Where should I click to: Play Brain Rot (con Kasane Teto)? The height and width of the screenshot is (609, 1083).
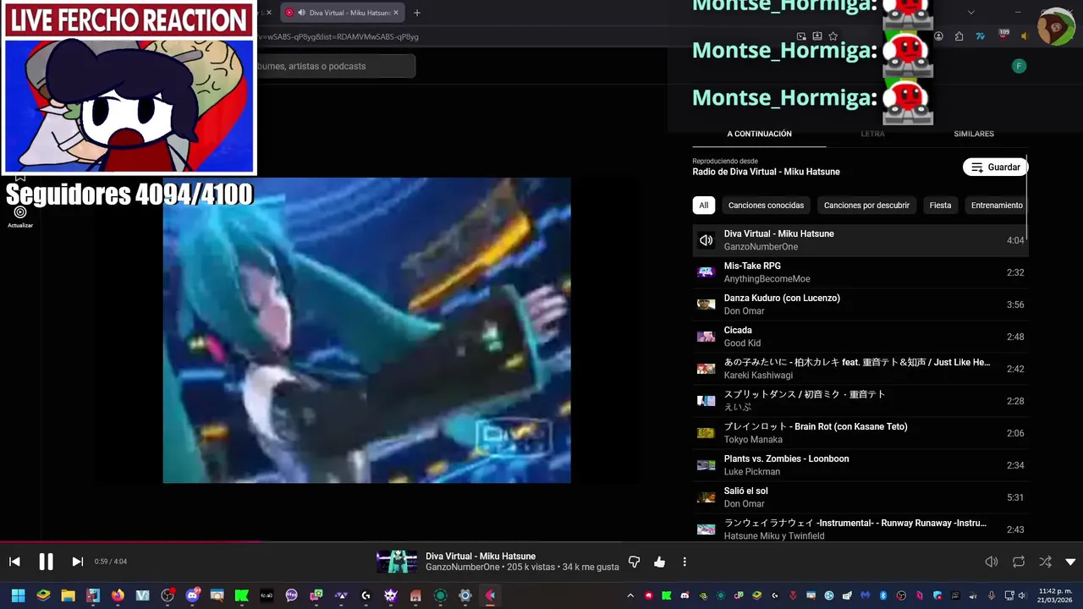tap(860, 433)
